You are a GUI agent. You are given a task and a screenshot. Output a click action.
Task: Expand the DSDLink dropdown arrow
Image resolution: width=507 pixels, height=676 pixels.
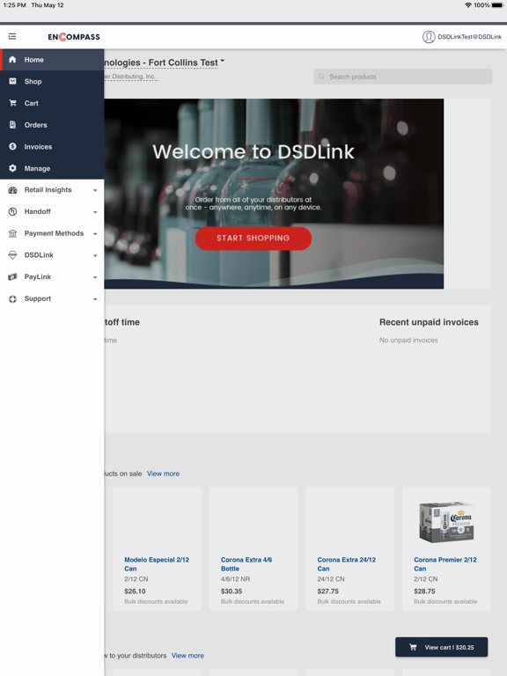95,255
